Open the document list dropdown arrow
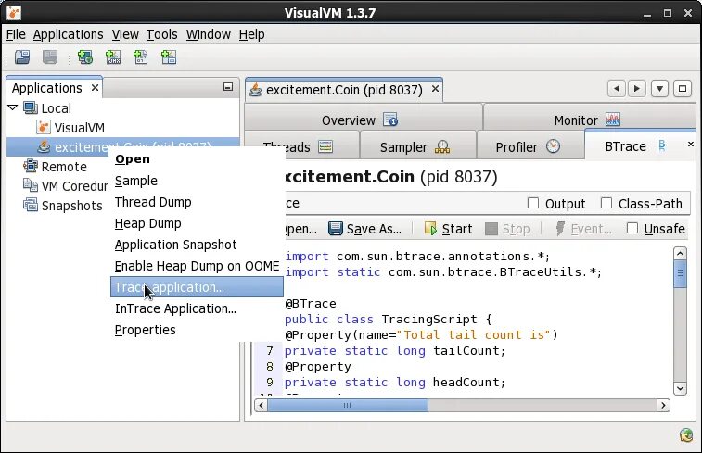 click(659, 89)
